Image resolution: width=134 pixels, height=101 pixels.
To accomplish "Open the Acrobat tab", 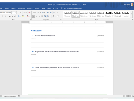I will click(x=55, y=8).
